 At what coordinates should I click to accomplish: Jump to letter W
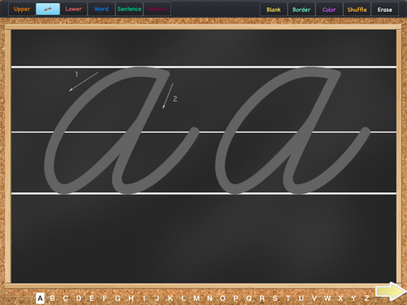(x=327, y=298)
